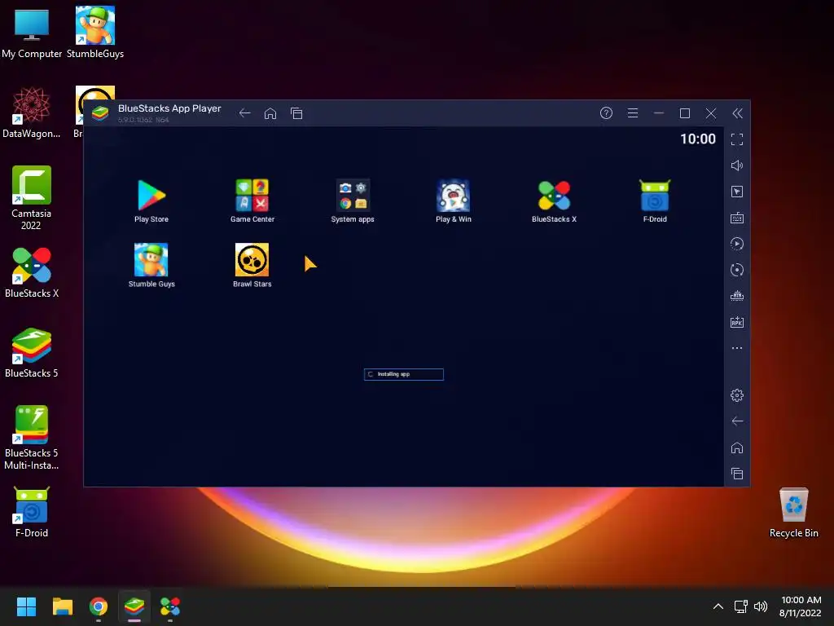Click the sidebar back arrow

[x=736, y=421]
